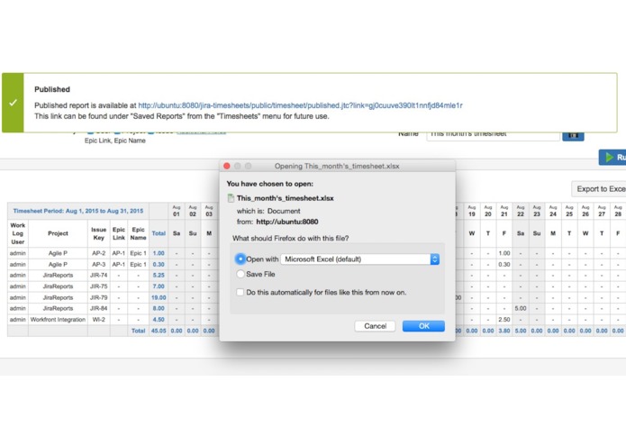The width and height of the screenshot is (626, 445).
Task: Cancel the file open dialog
Action: [375, 326]
